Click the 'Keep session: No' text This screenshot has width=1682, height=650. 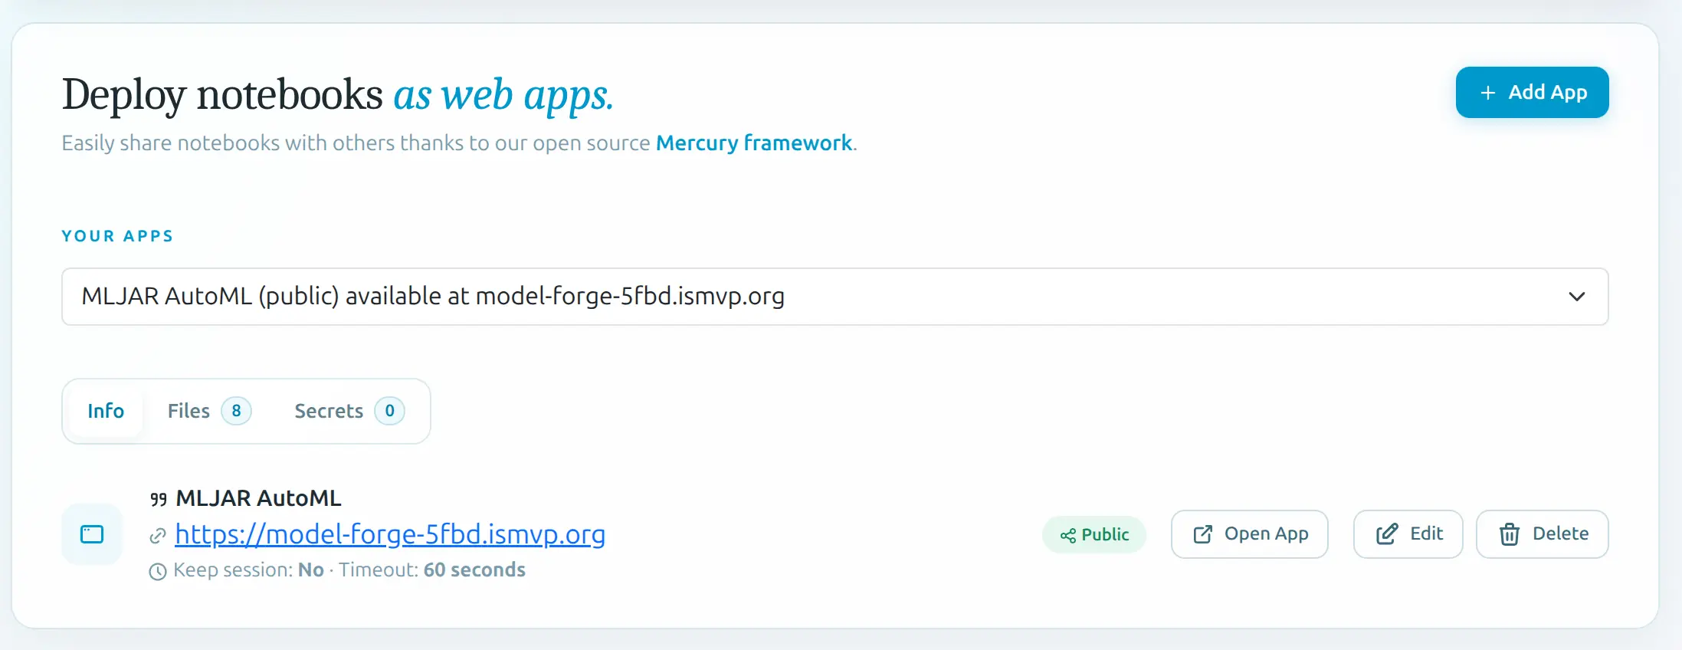point(249,570)
